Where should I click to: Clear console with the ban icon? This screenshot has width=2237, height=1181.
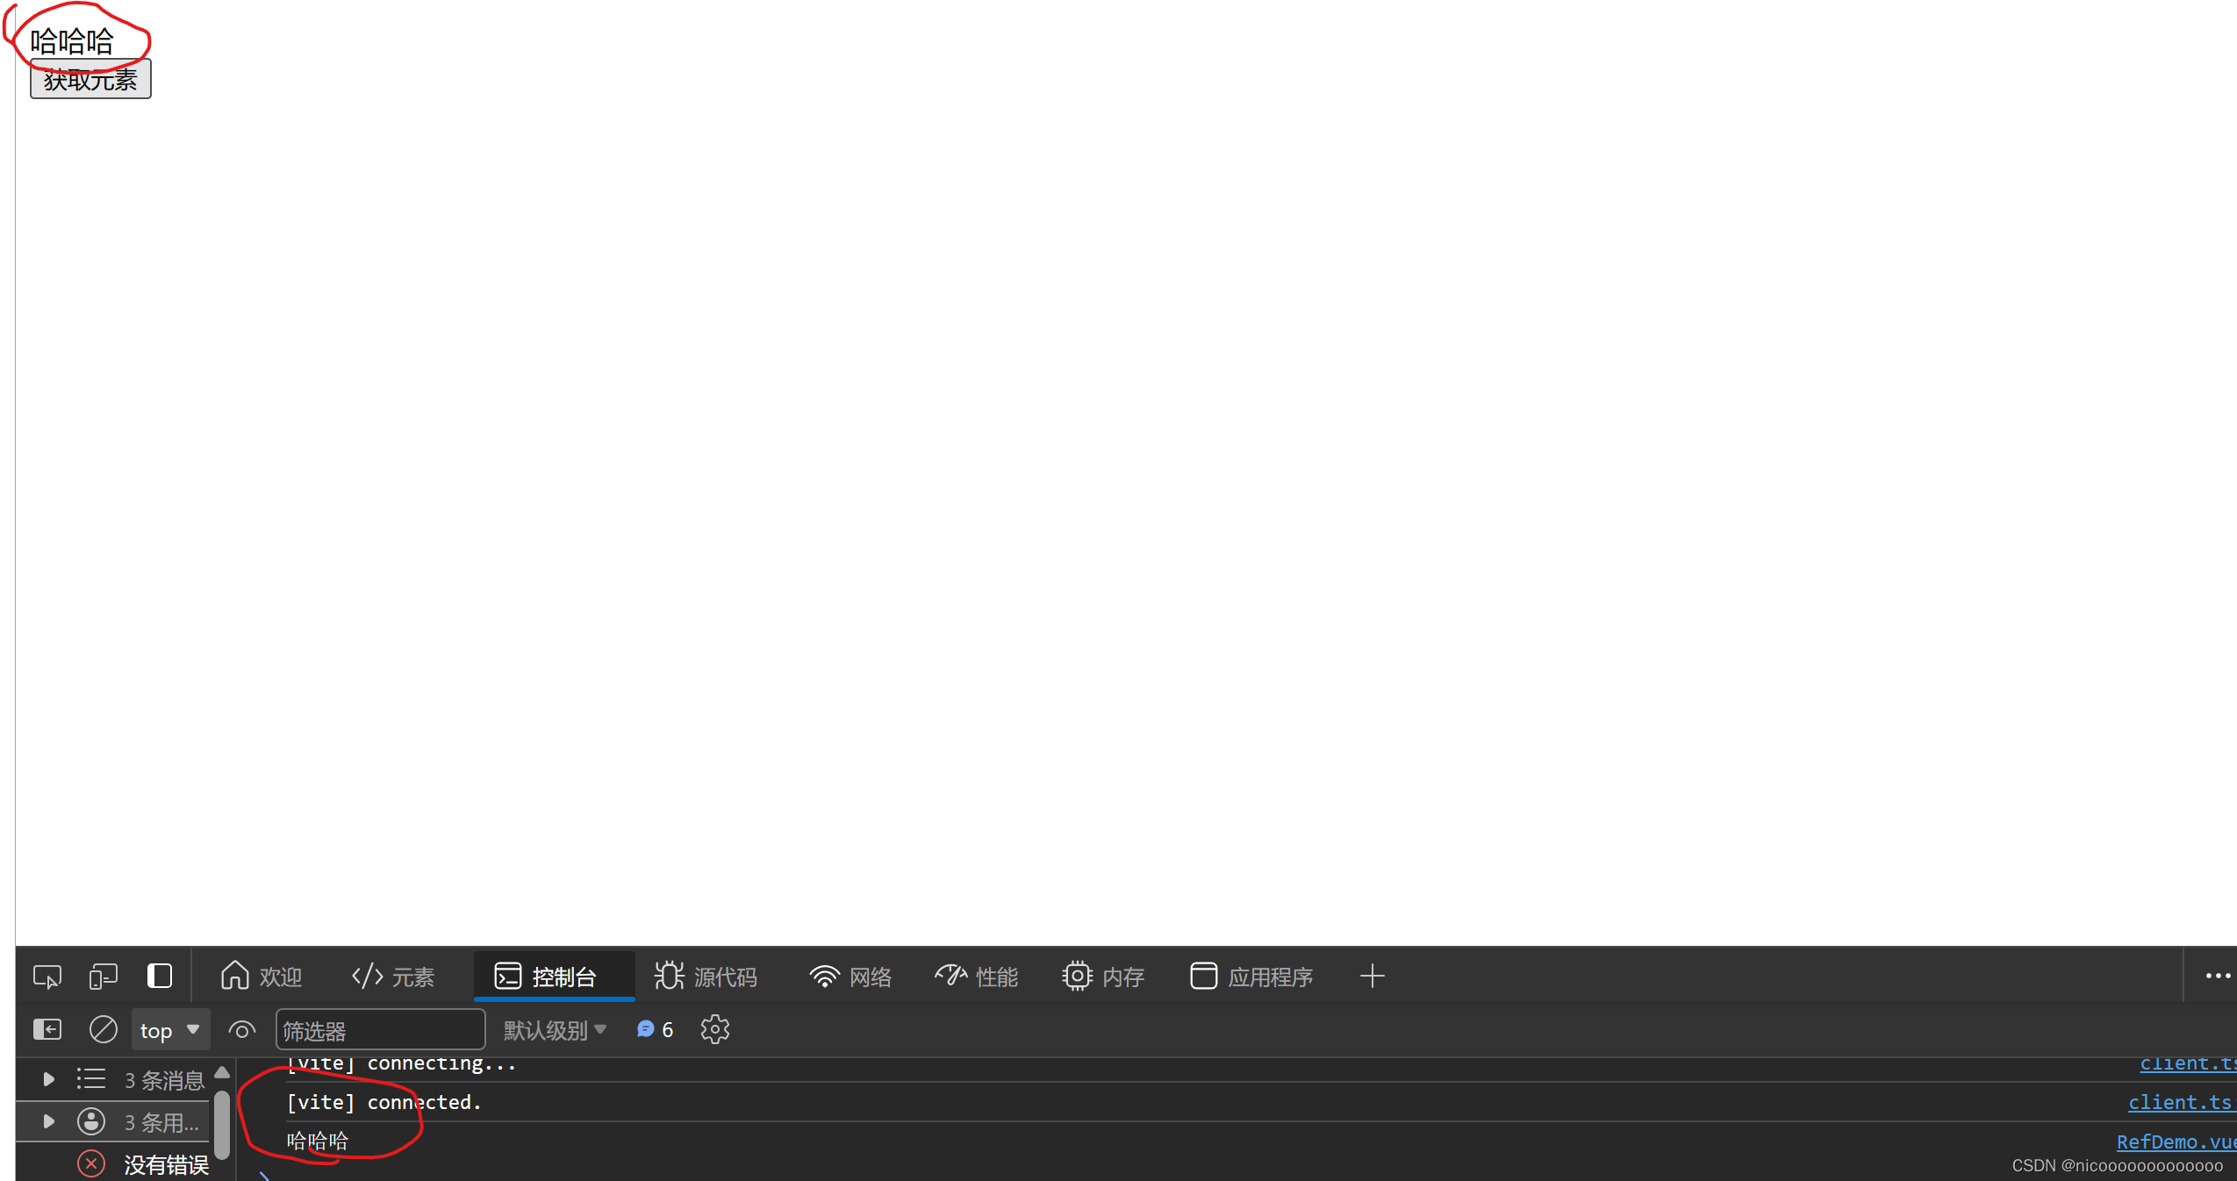pos(104,1029)
